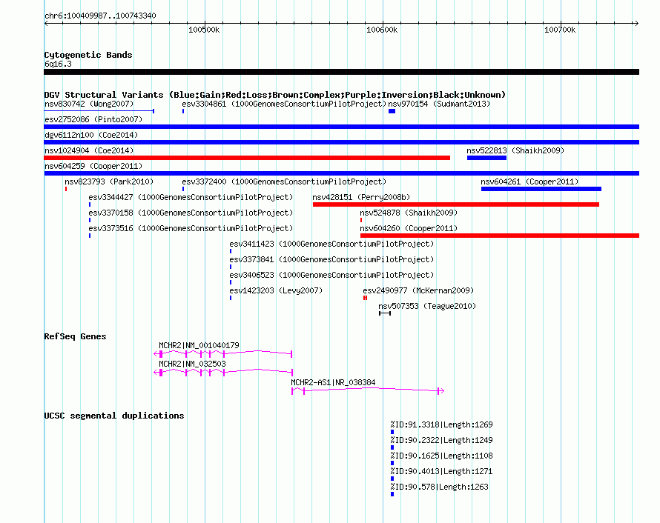Screen dimensions: 660x523
Task: Open esv3411423 variant label
Action: pyautogui.click(x=331, y=244)
